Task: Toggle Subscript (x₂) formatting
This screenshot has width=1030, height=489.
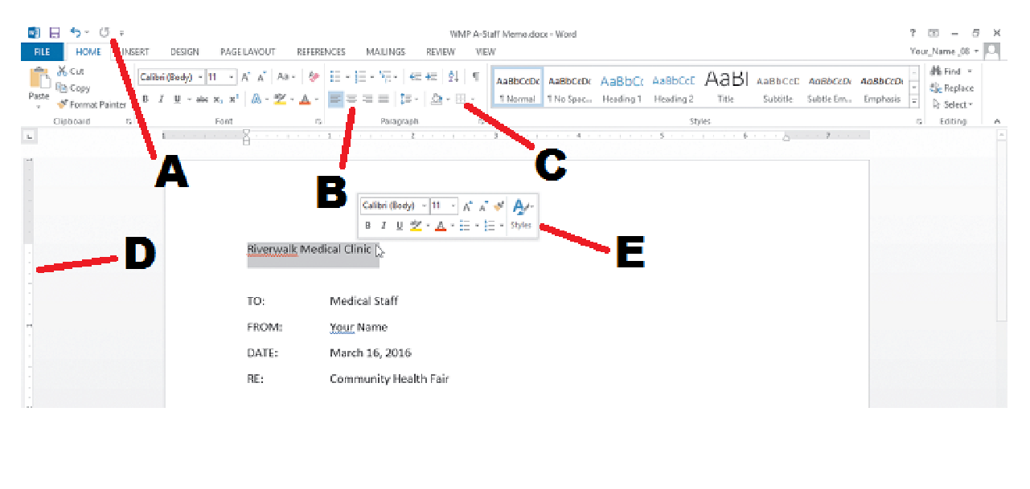Action: click(219, 100)
